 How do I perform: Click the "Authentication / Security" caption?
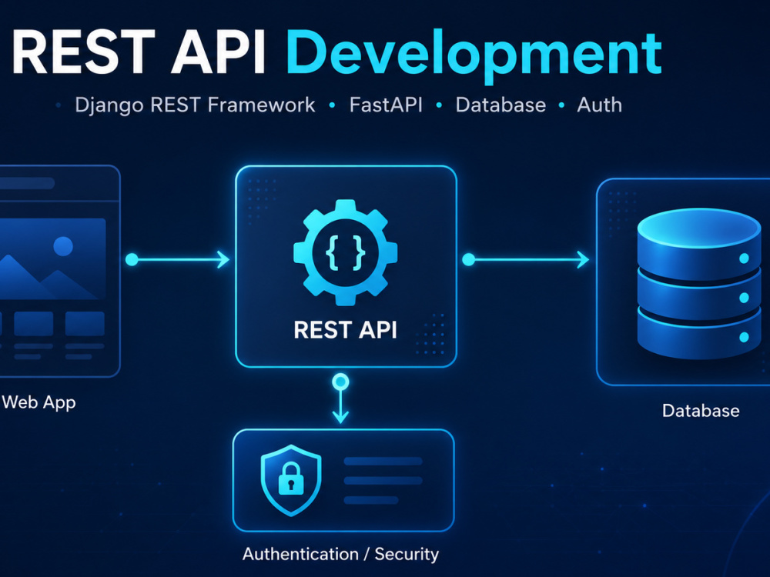point(340,554)
